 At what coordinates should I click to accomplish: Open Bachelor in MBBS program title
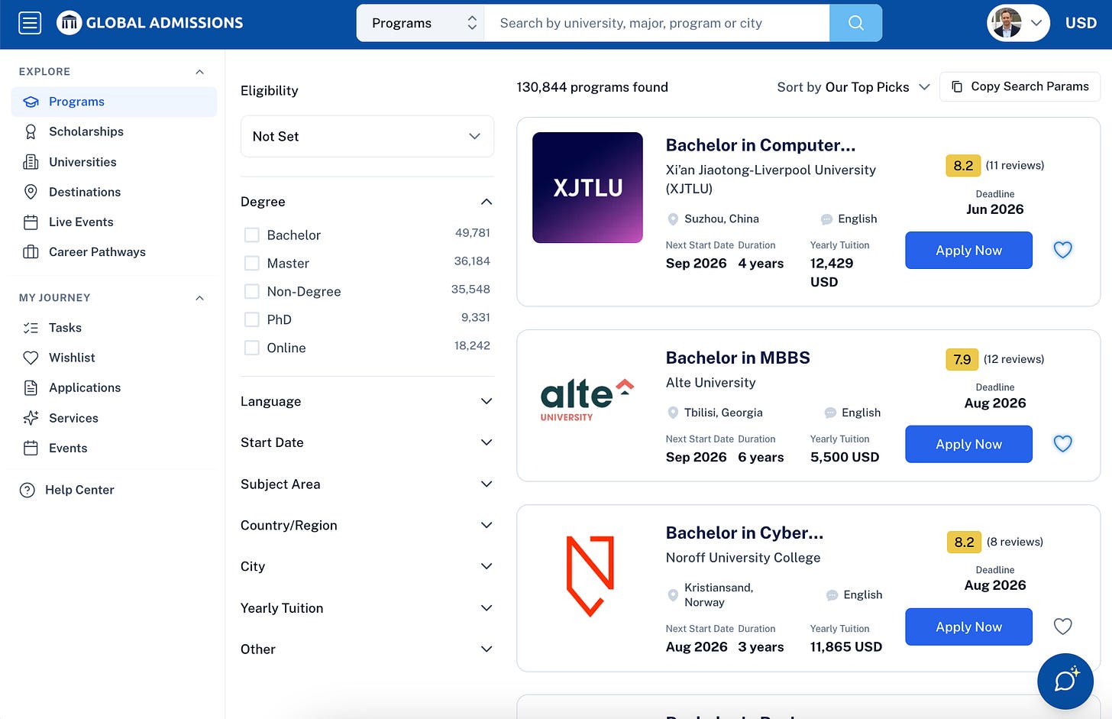tap(738, 358)
